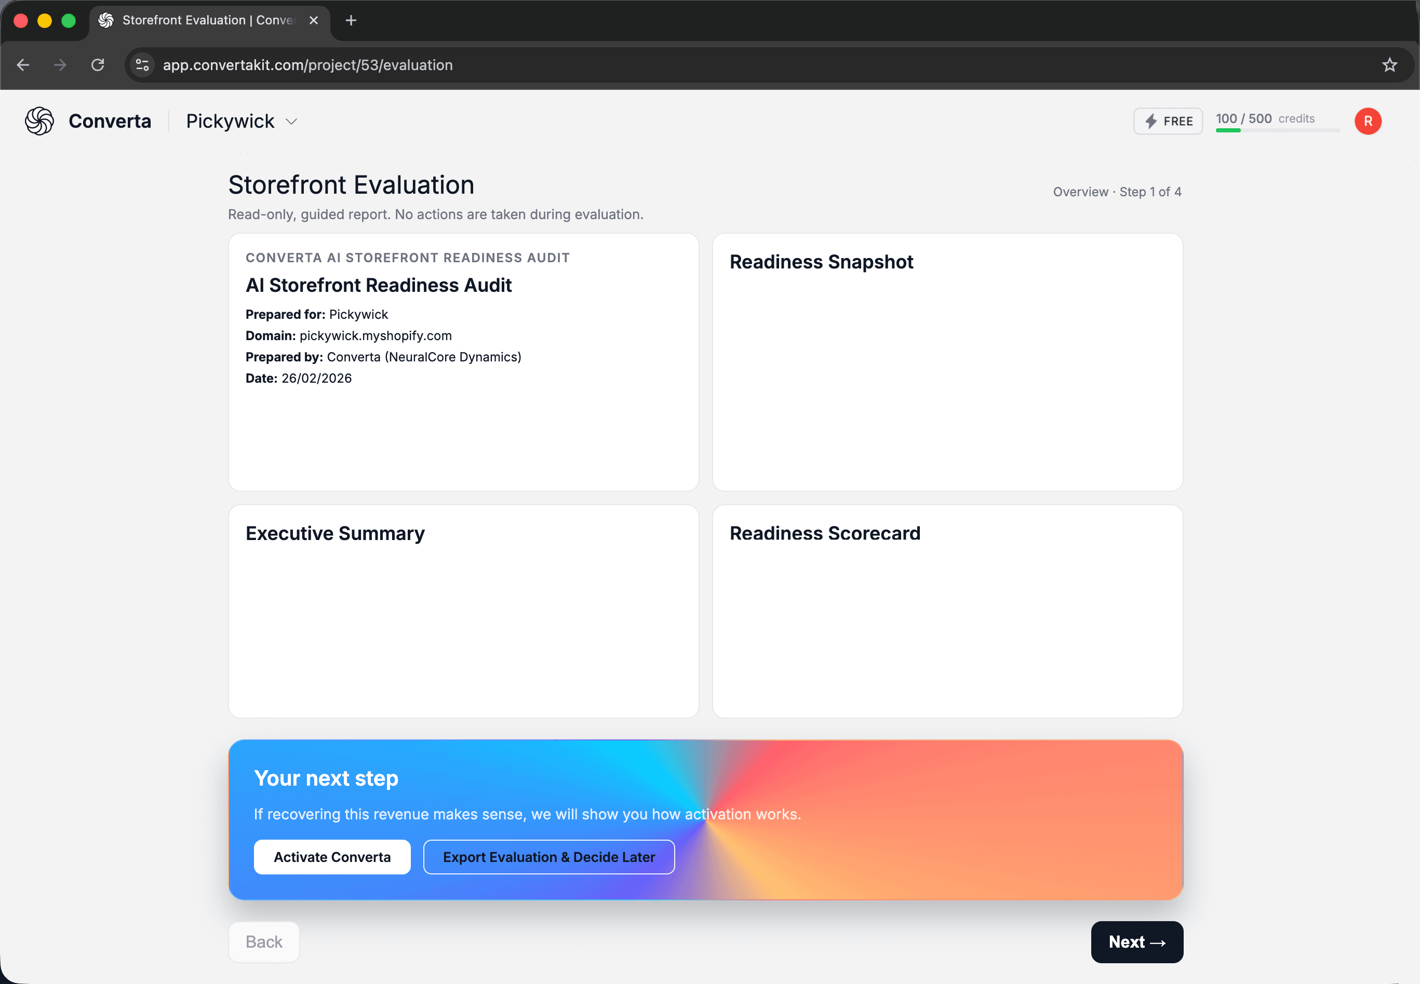Open a new browser tab with the plus icon
Screen dimensions: 1420x984
tap(351, 20)
